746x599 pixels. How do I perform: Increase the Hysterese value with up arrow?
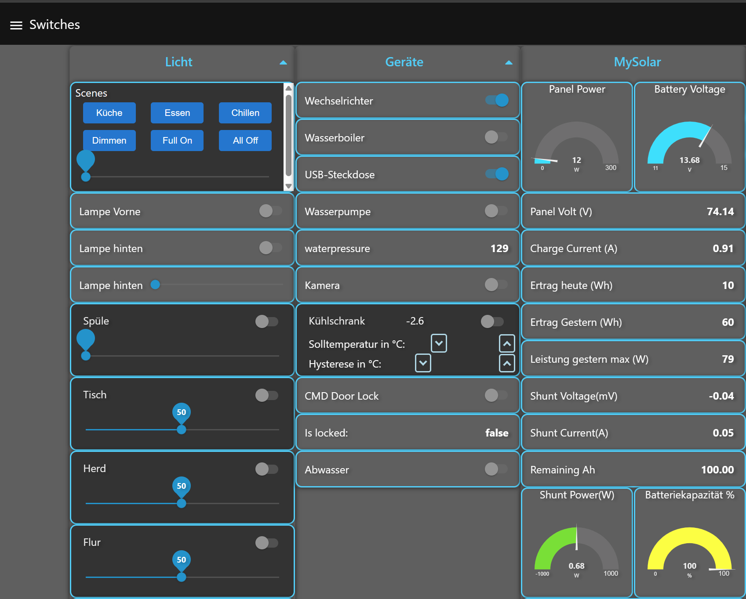point(507,363)
